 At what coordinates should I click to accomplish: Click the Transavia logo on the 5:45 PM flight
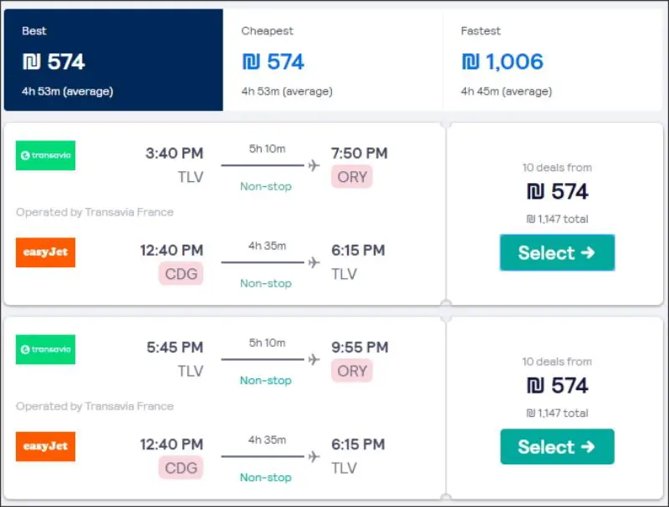coord(46,349)
